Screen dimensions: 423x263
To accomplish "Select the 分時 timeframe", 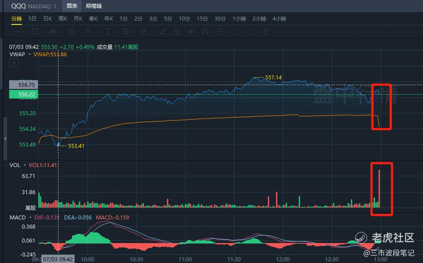I will [x=17, y=19].
